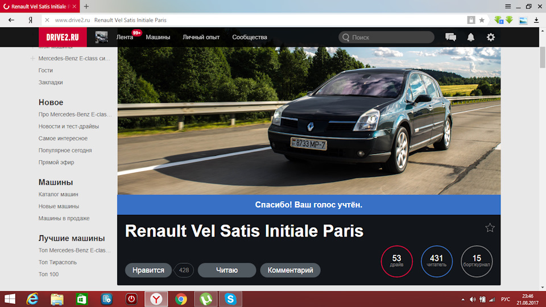Open the Yandex Я home button

[x=30, y=20]
